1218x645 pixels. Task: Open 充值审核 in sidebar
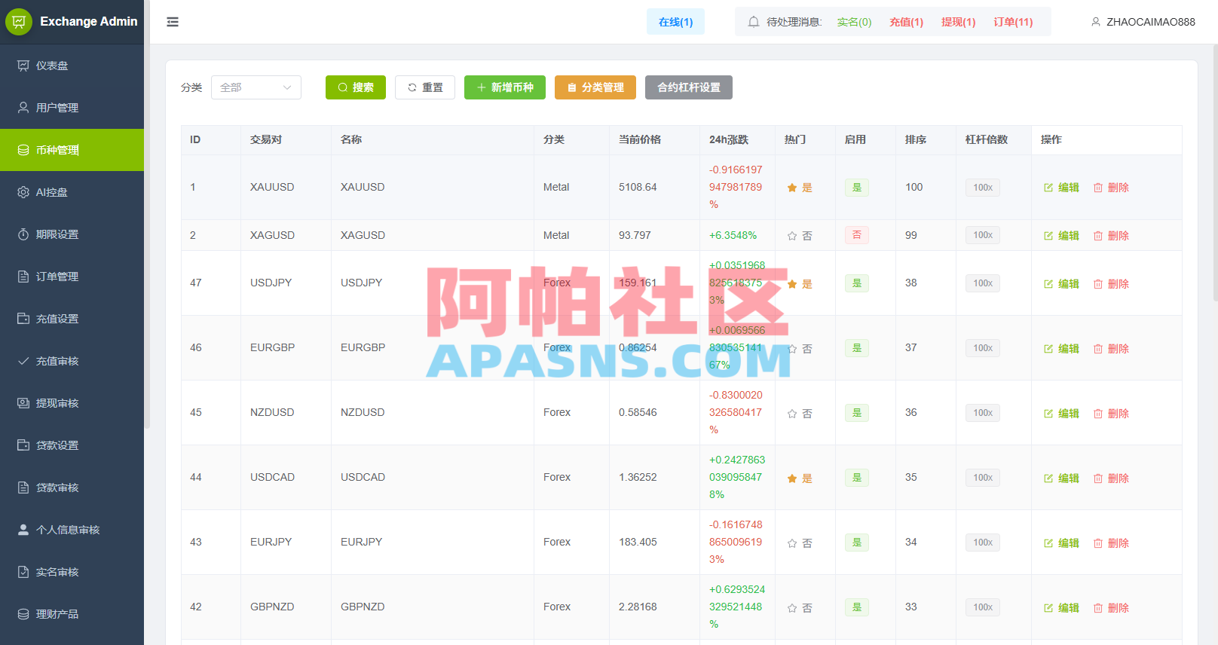pos(72,361)
